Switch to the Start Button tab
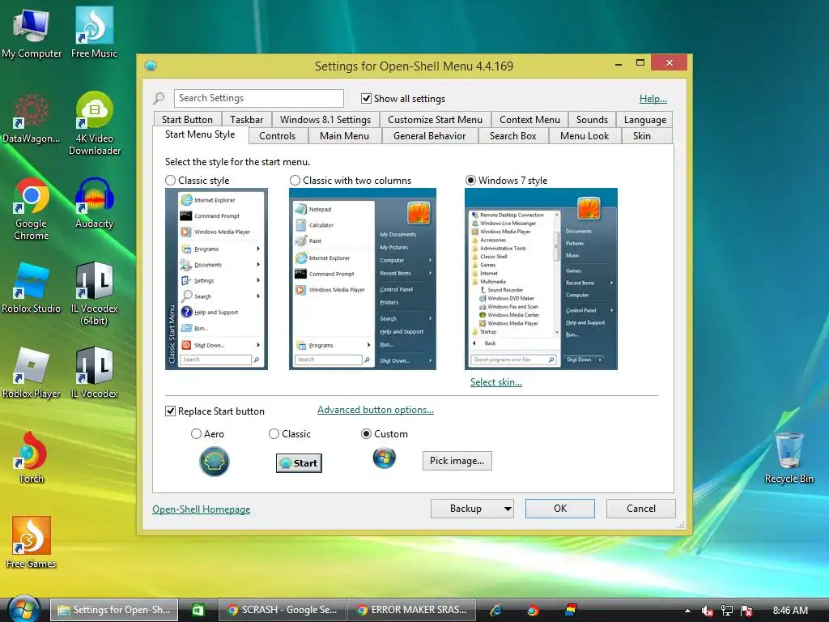 [x=187, y=120]
